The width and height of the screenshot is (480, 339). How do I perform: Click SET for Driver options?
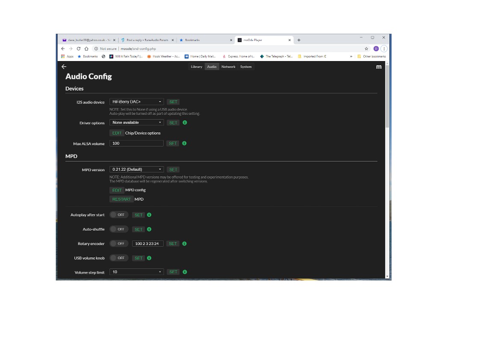click(x=173, y=123)
